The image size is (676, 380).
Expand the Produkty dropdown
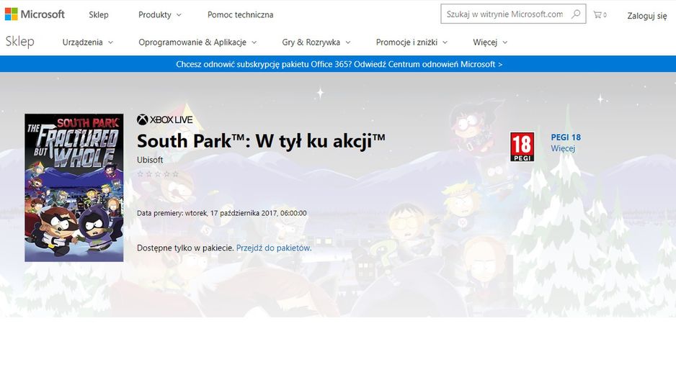(x=159, y=14)
